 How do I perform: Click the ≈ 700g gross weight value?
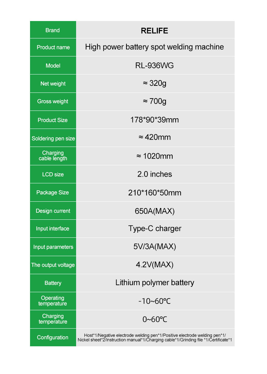tap(154, 101)
